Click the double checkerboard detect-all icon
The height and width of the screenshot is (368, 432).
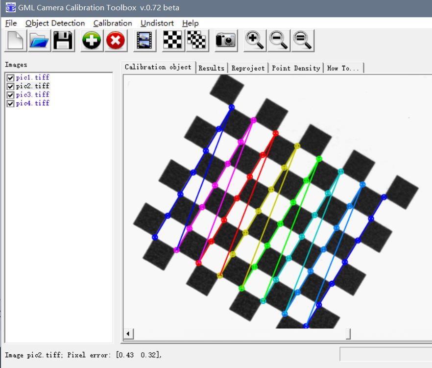pos(197,41)
